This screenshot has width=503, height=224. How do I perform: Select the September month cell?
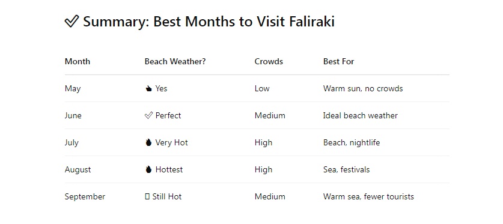(85, 196)
